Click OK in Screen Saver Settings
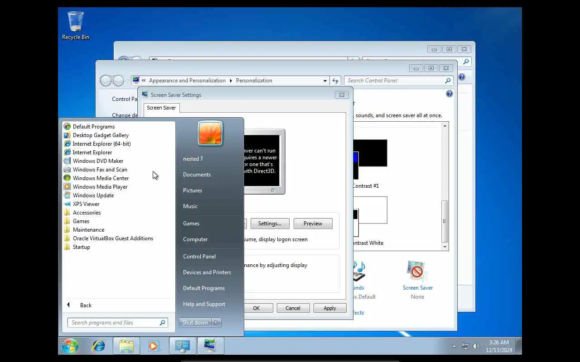Screen dimensions: 580x362 point(256,308)
